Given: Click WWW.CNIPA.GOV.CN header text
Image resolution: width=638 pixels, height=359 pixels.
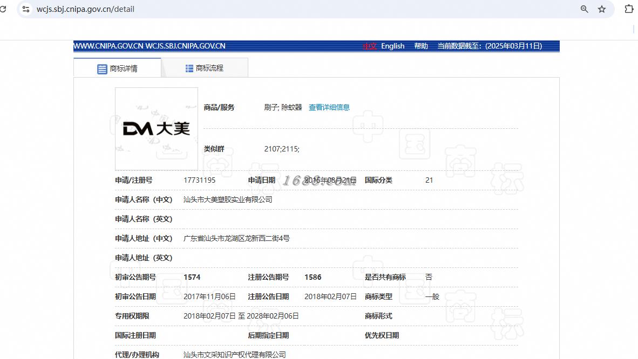Looking at the screenshot, I should point(108,46).
